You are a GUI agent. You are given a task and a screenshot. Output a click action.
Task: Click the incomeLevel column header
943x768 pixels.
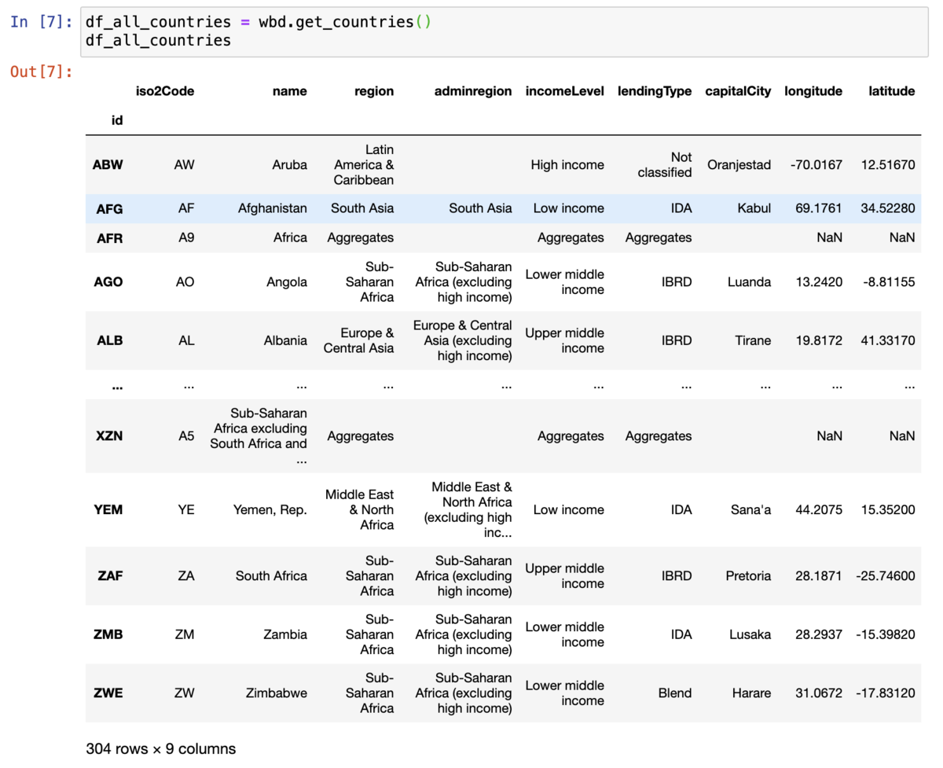565,91
